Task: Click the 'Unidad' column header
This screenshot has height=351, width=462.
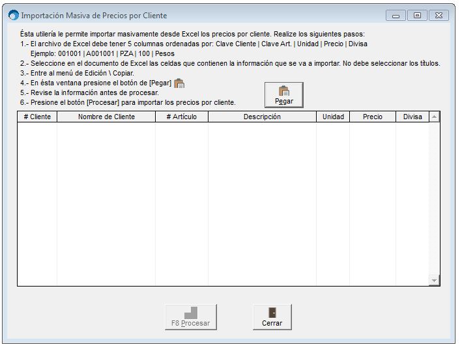Action: click(333, 117)
